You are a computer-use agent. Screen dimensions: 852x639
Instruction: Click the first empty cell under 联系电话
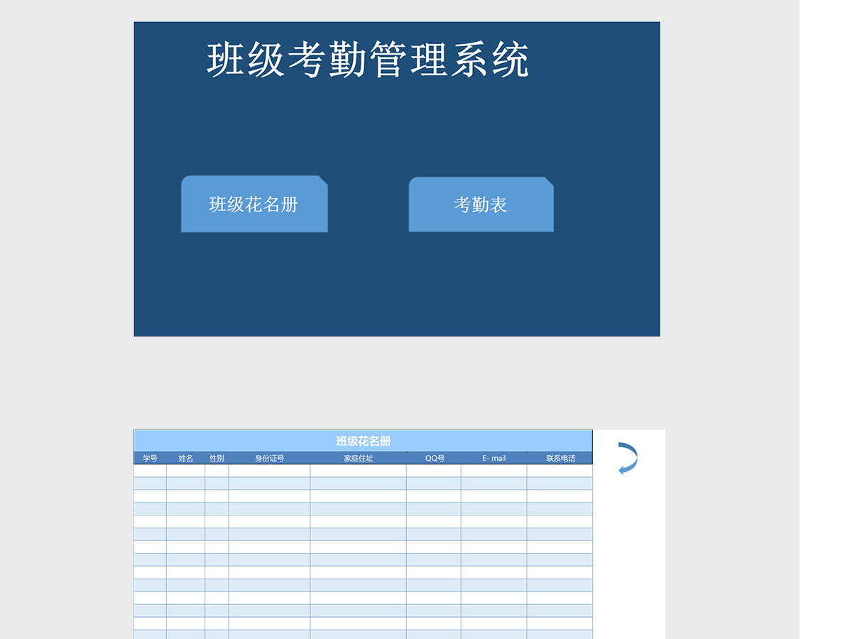click(x=559, y=471)
